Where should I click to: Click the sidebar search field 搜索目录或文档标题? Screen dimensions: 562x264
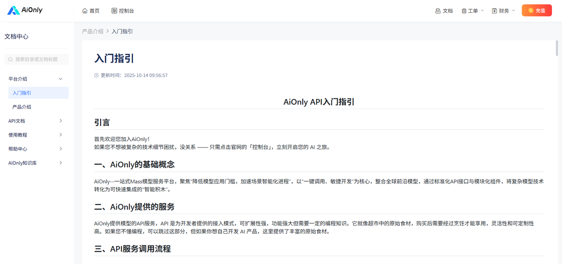tap(36, 59)
